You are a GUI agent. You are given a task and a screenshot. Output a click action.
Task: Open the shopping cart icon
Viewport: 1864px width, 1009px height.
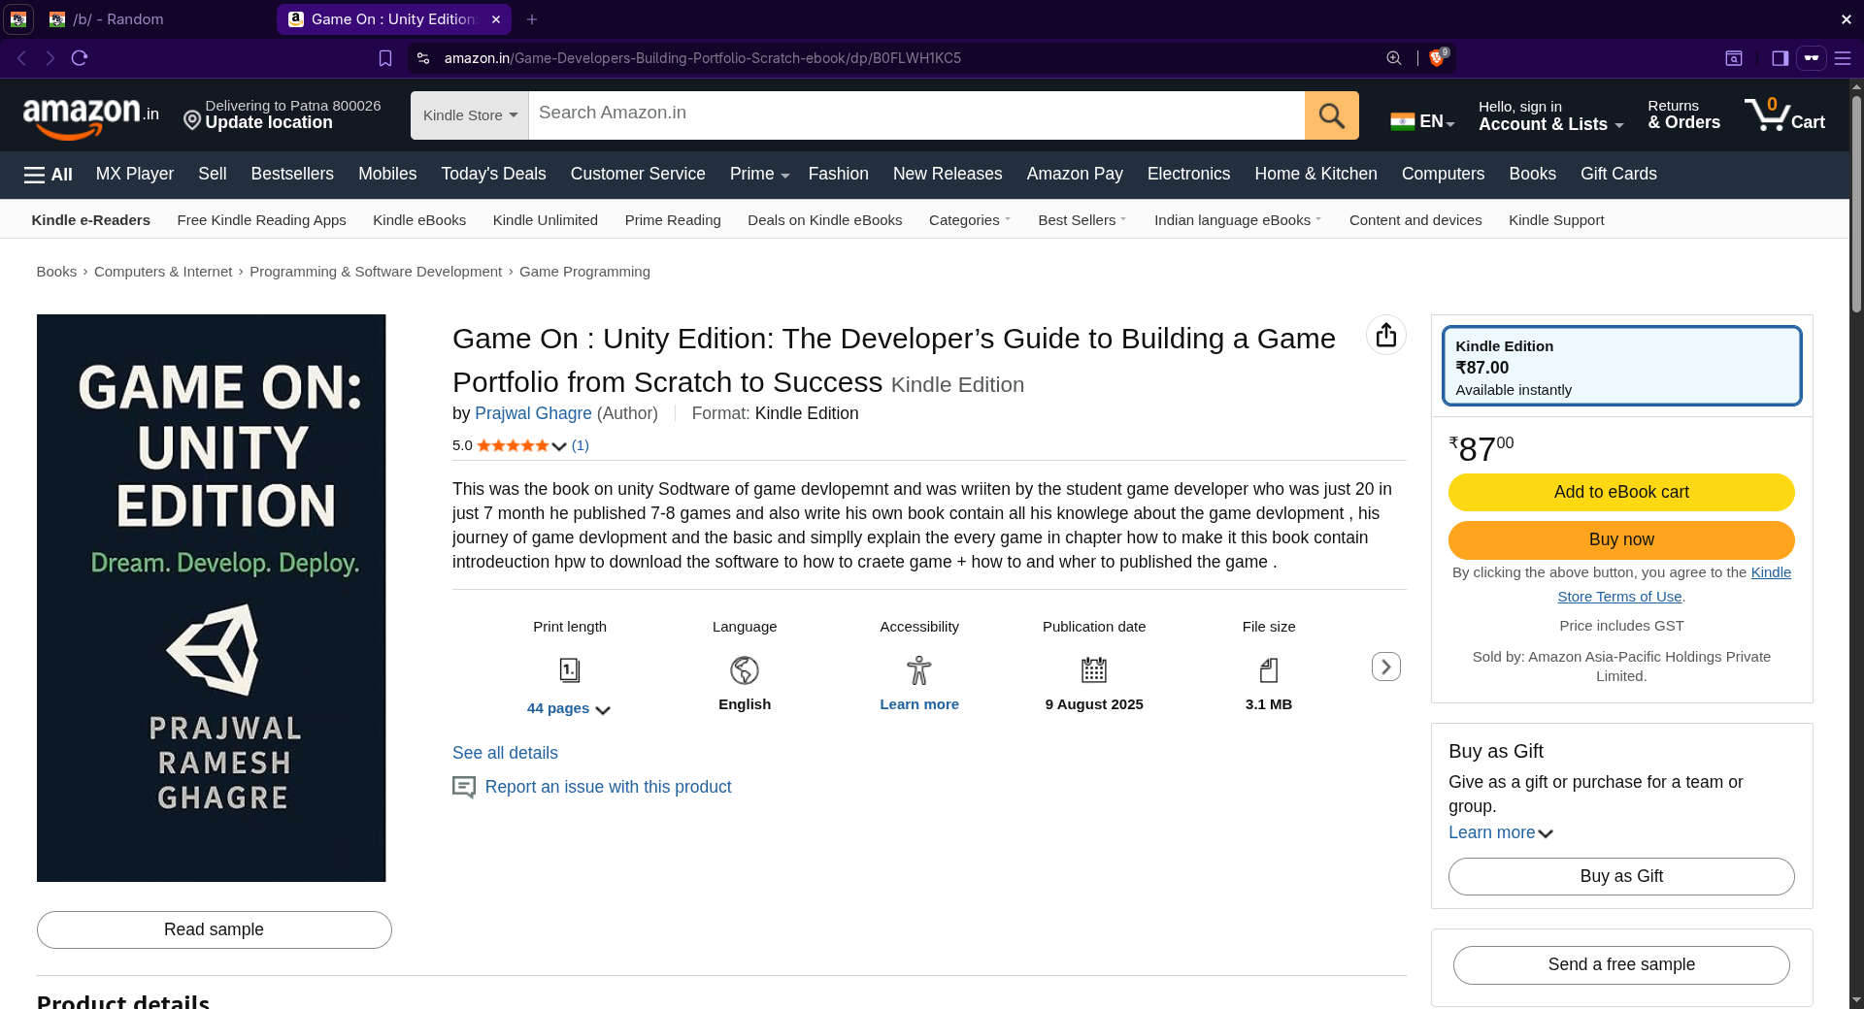point(1783,114)
